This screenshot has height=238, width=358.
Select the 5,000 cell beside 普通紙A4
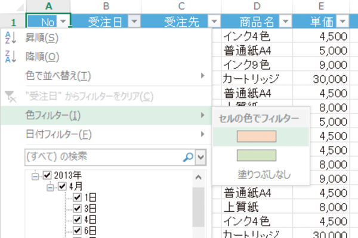321,50
